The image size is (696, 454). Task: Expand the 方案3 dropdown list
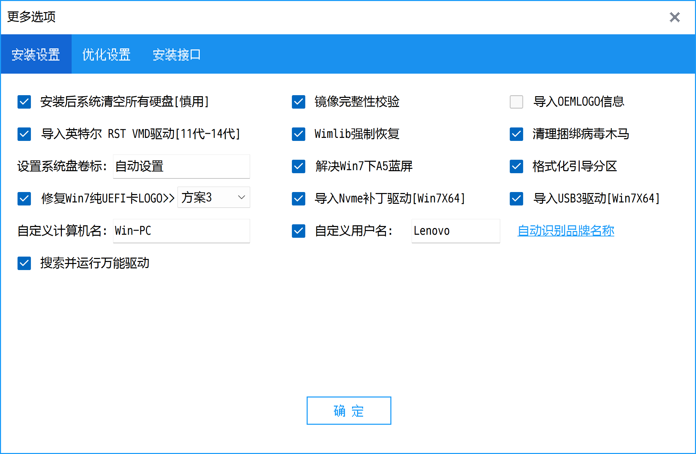click(x=214, y=197)
